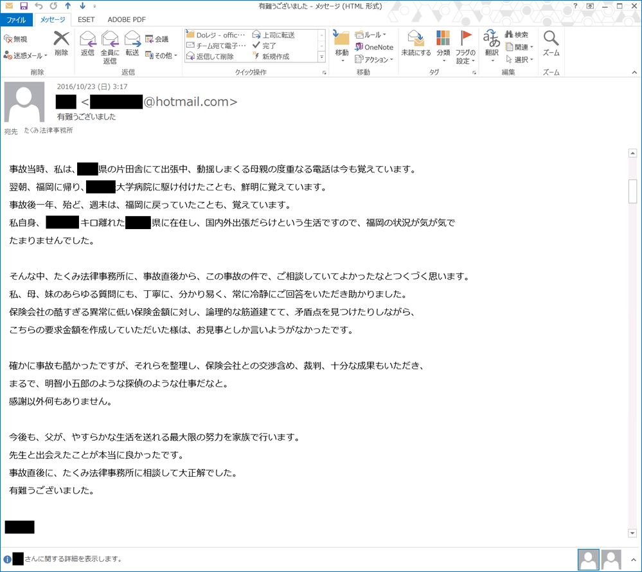Ignore the conversation with 無視
642x572 pixels.
point(19,37)
